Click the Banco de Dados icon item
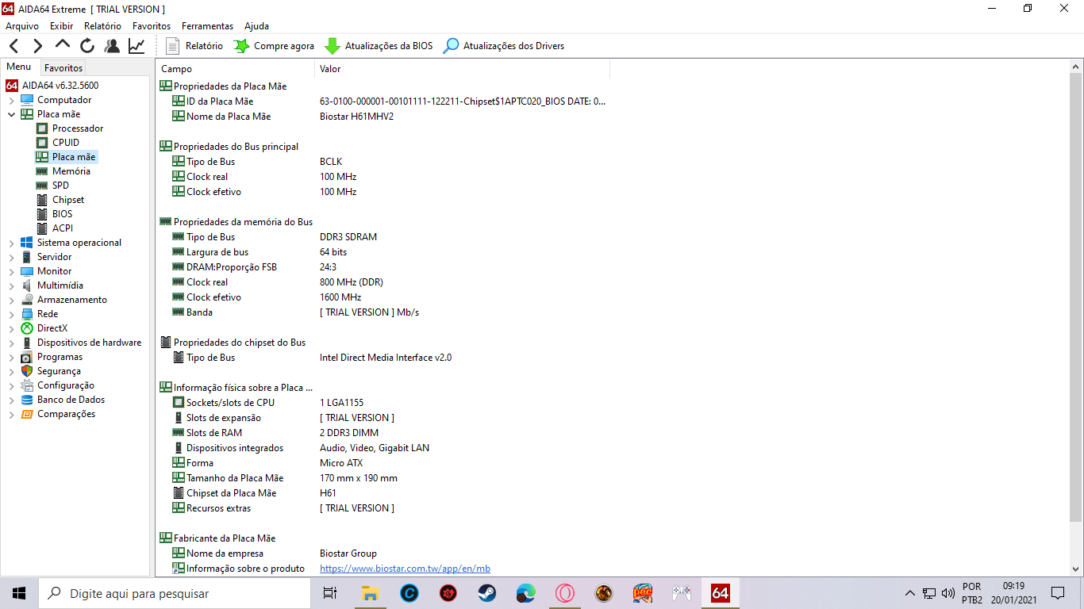The height and width of the screenshot is (609, 1084). tap(27, 400)
